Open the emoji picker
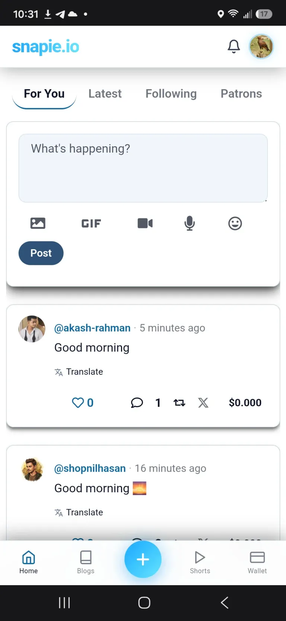The height and width of the screenshot is (621, 286). click(x=235, y=224)
